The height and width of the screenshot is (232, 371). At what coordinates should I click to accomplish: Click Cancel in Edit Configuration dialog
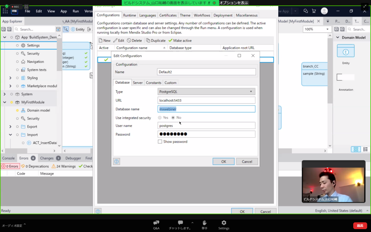(x=247, y=162)
